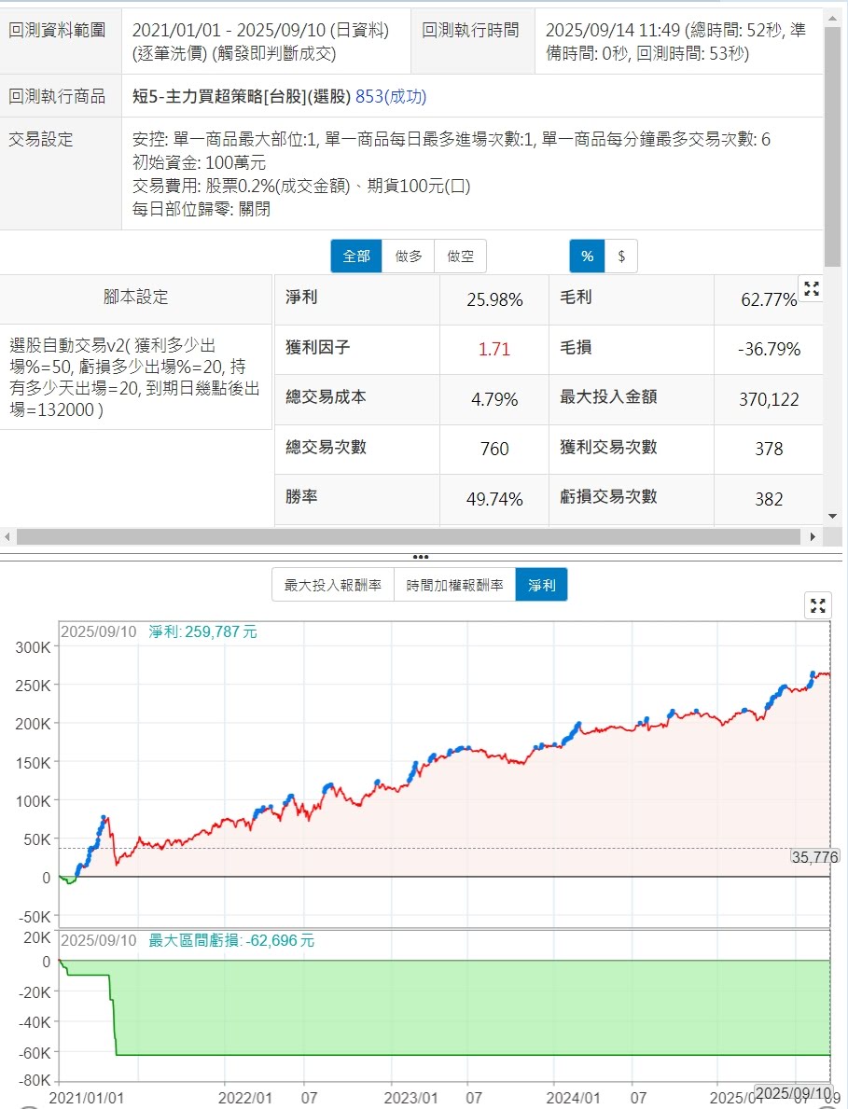Screen dimensions: 848x1109
Task: Click the three-dot panel divider handle
Action: 420,557
